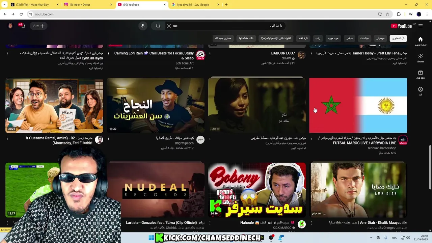This screenshot has height=243, width=432.
Task: Play the Morocco Argentina flags thumbnail
Action: point(358,105)
